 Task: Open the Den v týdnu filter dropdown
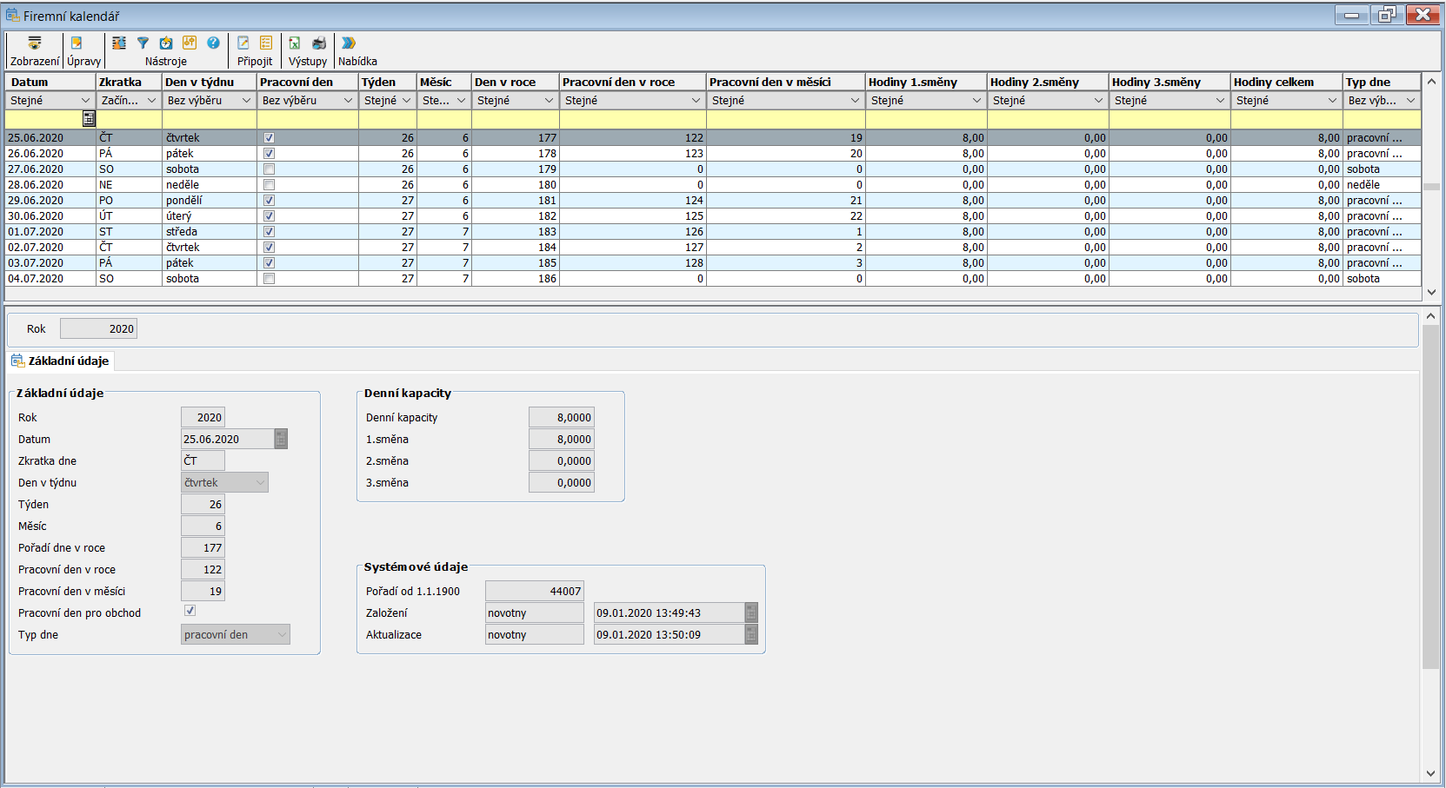[x=246, y=101]
